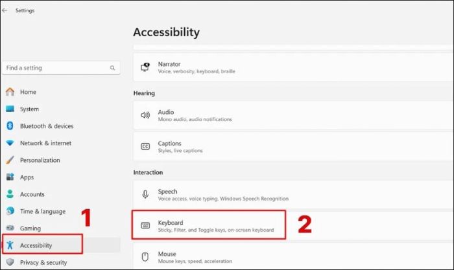Image resolution: width=454 pixels, height=270 pixels.
Task: Click the Accessibility figure icon
Action: [10, 245]
